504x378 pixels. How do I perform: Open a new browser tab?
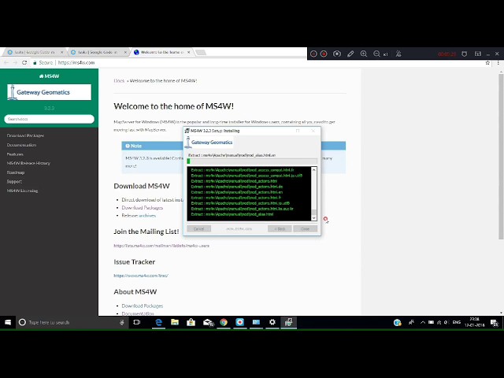pos(201,53)
